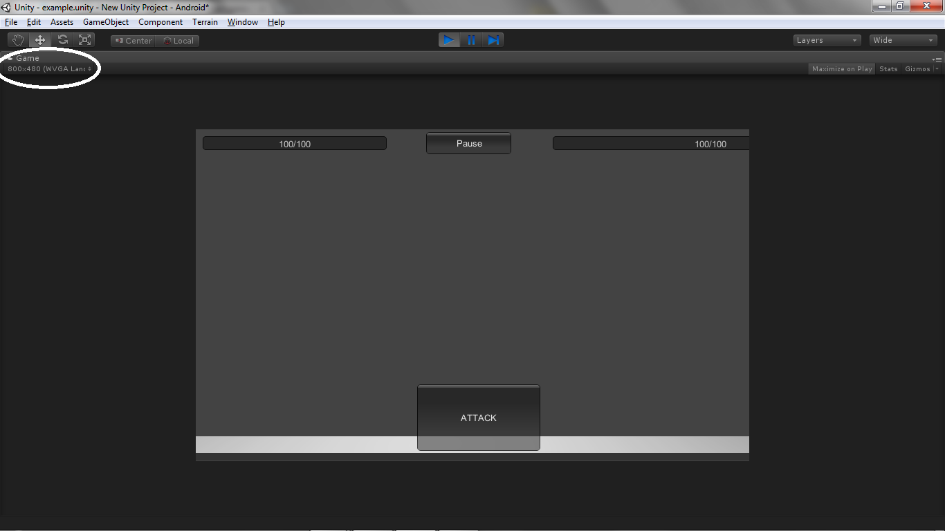Open the Component menu

[160, 22]
